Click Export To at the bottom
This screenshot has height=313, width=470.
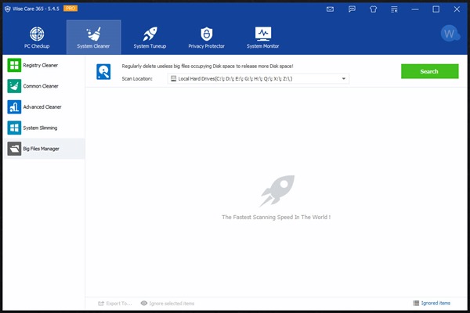[x=114, y=303]
